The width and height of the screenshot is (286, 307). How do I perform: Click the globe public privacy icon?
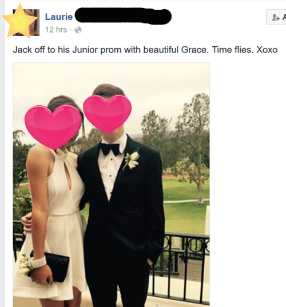[78, 30]
